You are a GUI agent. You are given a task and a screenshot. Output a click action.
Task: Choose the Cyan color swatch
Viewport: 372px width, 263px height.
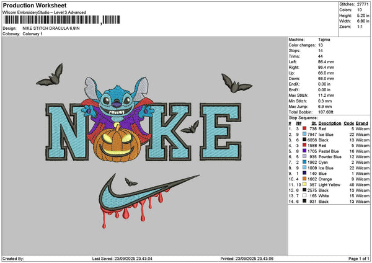click(x=305, y=161)
